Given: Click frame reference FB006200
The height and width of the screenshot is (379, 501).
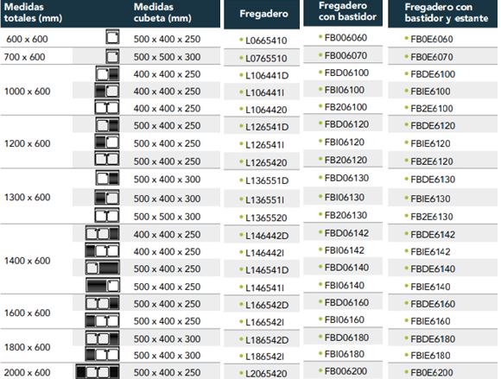Looking at the screenshot, I should click(346, 371).
